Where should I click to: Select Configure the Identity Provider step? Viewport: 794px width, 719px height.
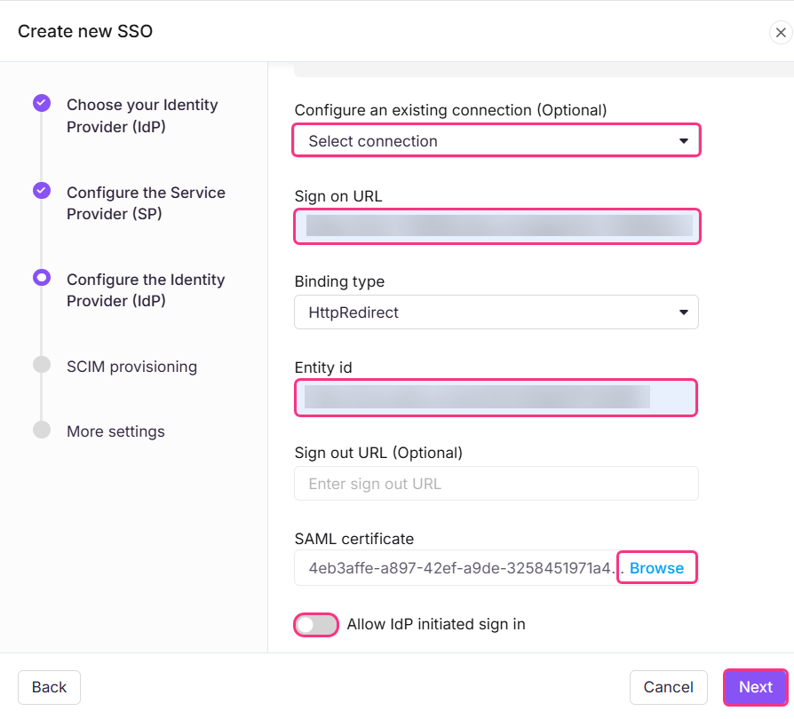point(146,290)
